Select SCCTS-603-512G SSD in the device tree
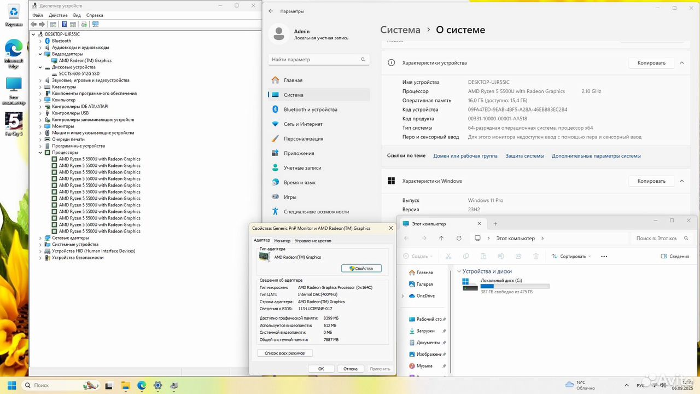This screenshot has height=394, width=700. point(79,74)
